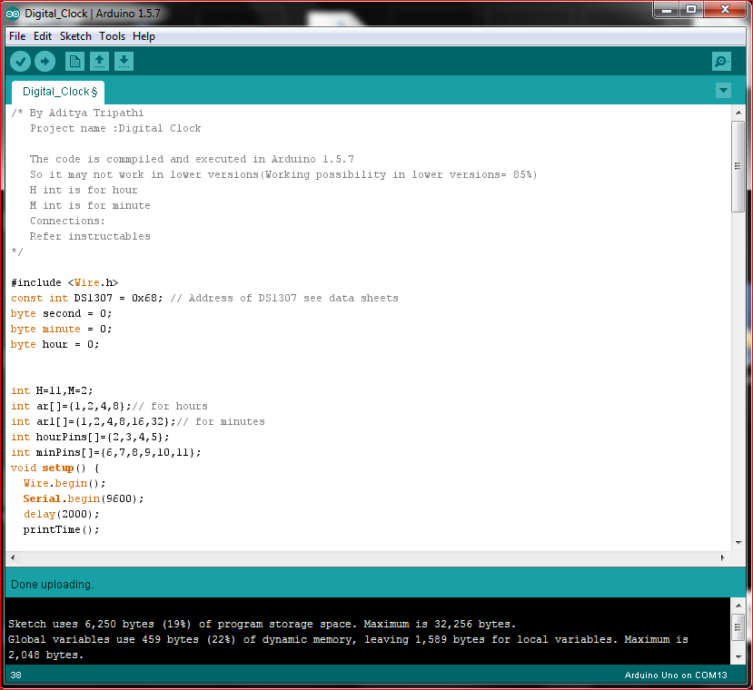The height and width of the screenshot is (690, 753).
Task: Click the 'Done uploading.' status message
Action: [x=52, y=585]
